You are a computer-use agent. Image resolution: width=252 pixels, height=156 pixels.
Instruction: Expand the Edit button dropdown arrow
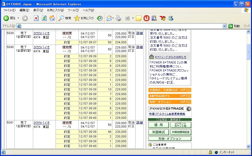(133, 18)
